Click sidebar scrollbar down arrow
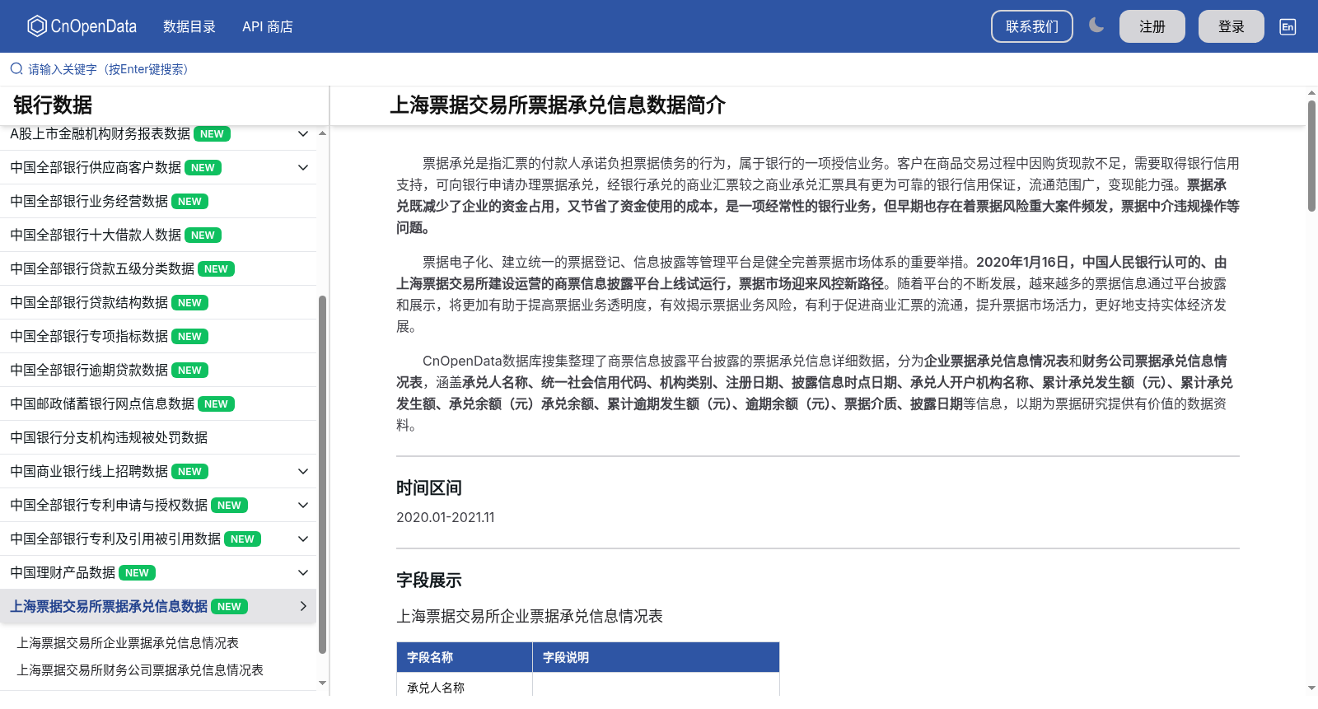The width and height of the screenshot is (1318, 709). [x=322, y=683]
